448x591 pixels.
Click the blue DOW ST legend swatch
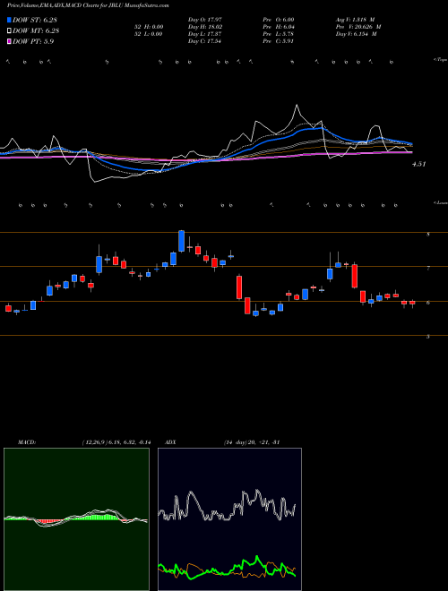[x=10, y=20]
